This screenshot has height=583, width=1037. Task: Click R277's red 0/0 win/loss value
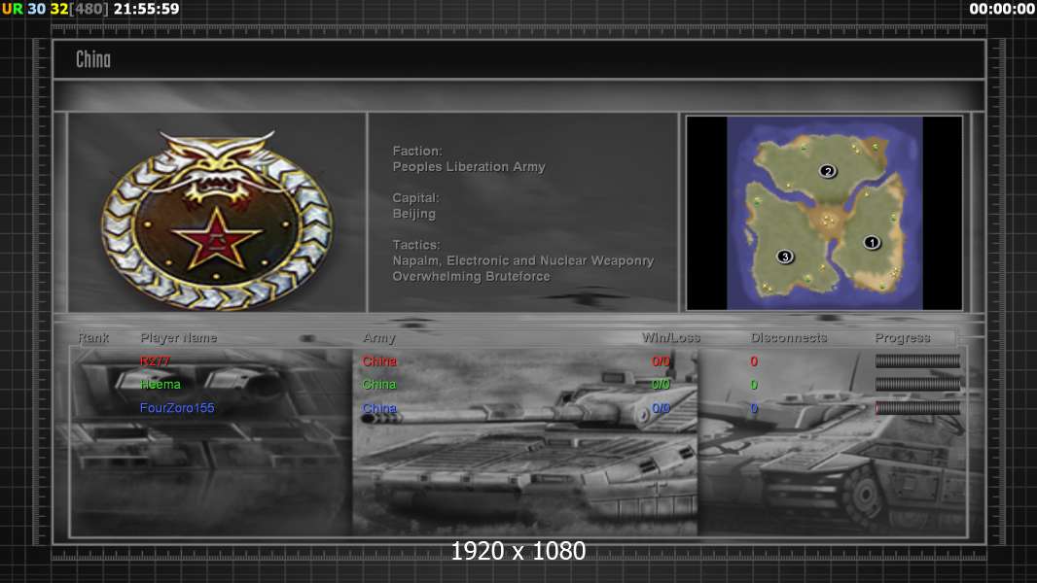click(x=661, y=361)
